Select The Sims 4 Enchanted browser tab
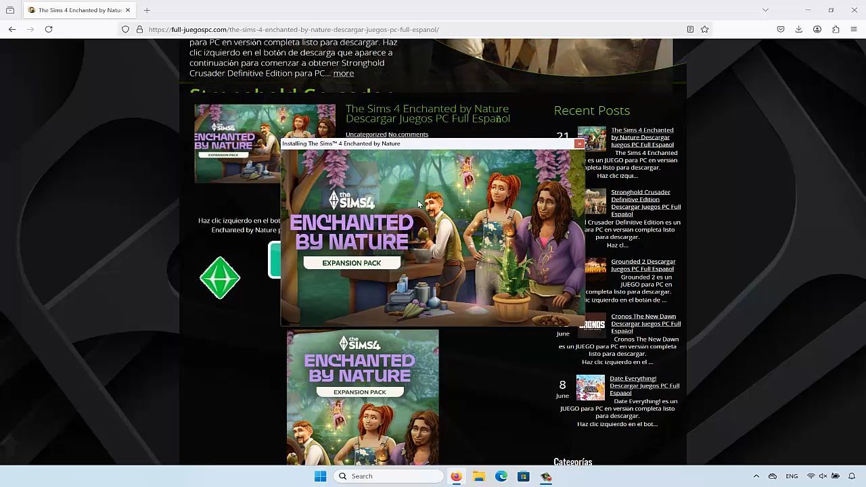Image resolution: width=866 pixels, height=487 pixels. (x=79, y=10)
